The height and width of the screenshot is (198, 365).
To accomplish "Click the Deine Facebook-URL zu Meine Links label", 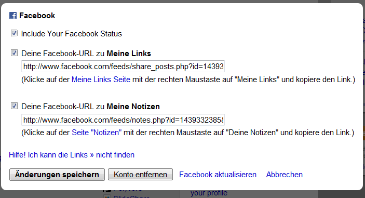I will (x=86, y=54).
